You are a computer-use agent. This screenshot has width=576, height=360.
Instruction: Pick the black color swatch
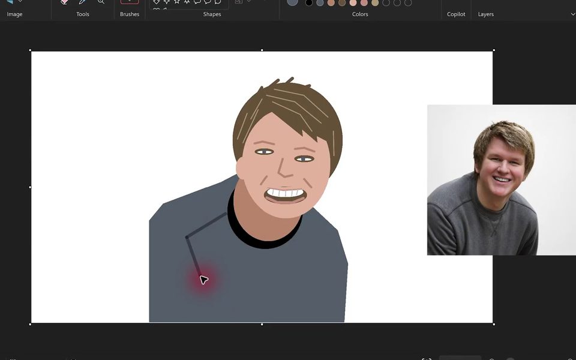[309, 3]
